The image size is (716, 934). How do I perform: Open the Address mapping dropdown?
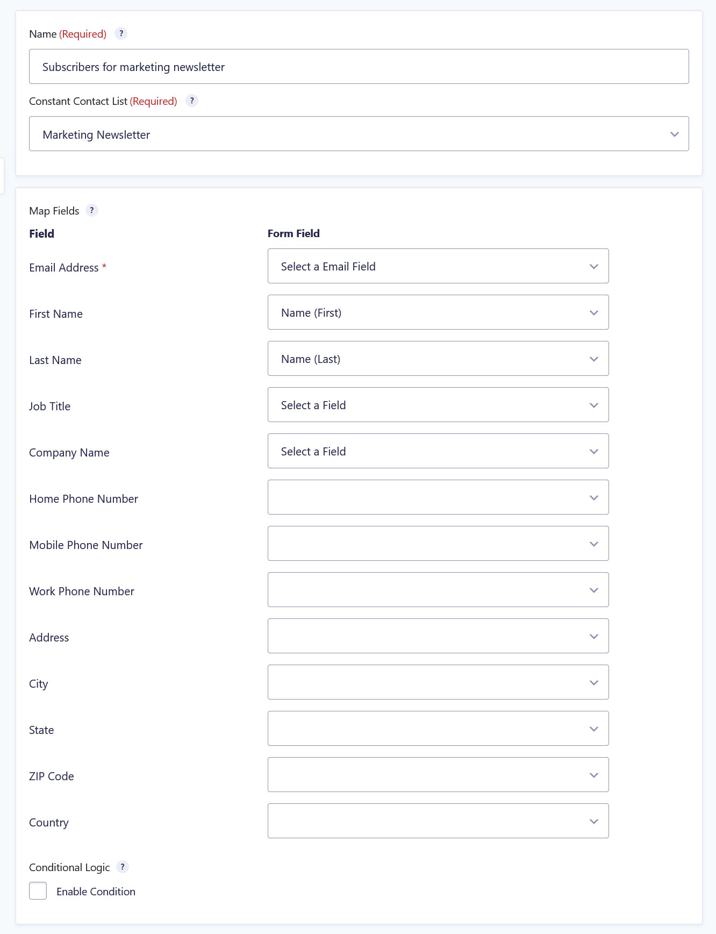(x=438, y=636)
